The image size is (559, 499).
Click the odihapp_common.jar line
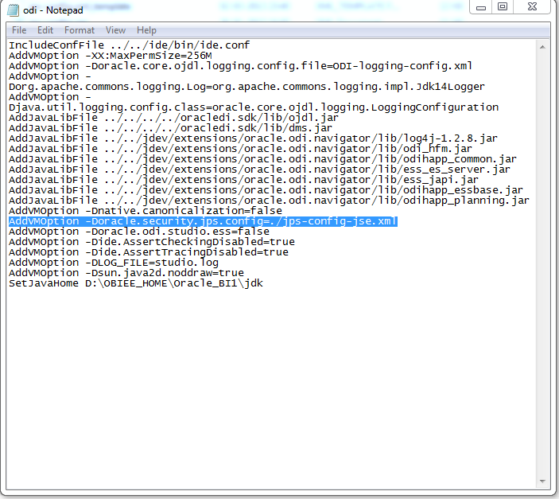(262, 159)
